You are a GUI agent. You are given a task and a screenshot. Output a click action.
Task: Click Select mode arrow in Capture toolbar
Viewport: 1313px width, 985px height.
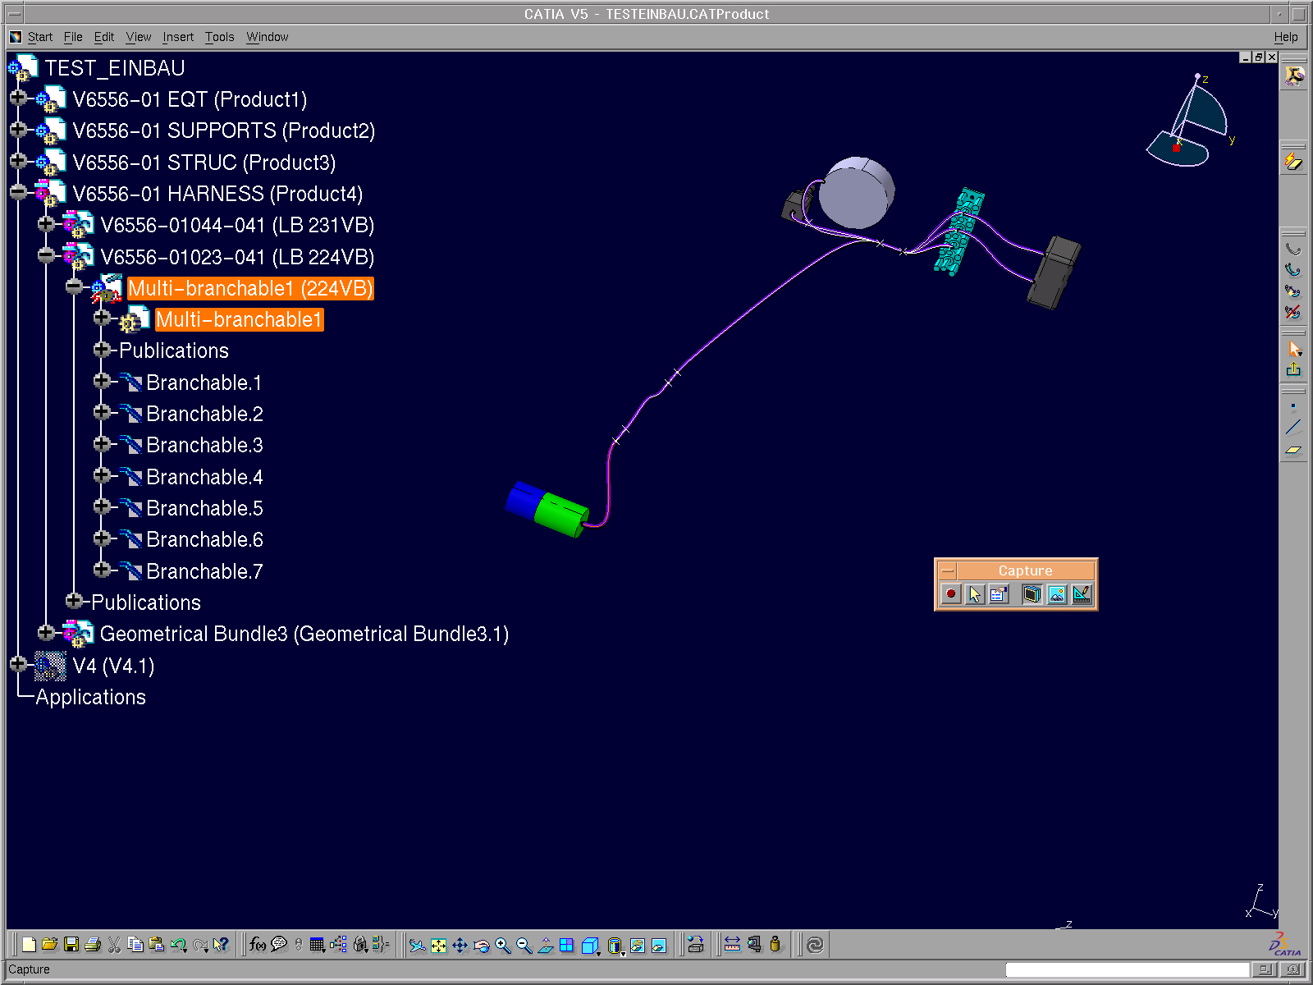pyautogui.click(x=975, y=593)
